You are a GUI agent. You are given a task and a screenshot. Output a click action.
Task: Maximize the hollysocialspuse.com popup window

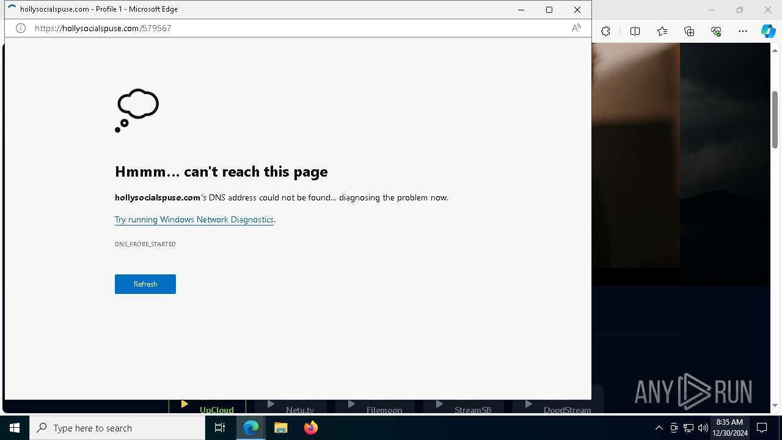pos(549,10)
